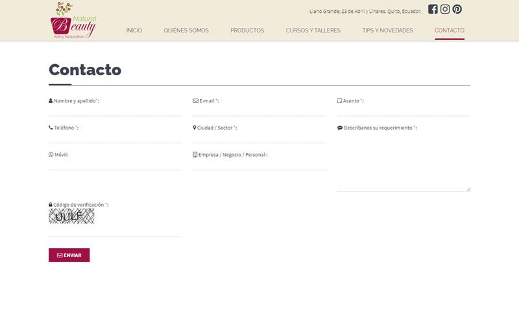Click the Natural Beauty logo

[73, 21]
